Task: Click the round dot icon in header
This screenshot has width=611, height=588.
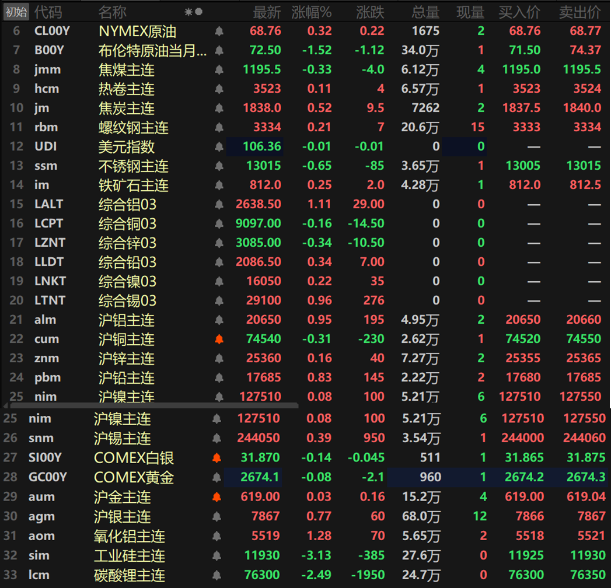Action: [x=199, y=12]
